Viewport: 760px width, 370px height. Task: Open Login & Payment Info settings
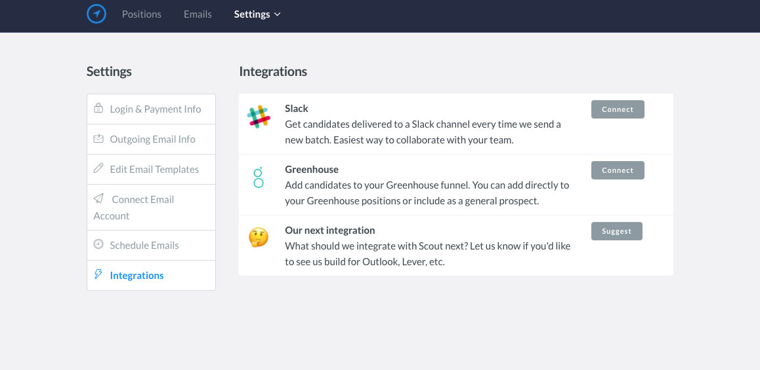click(x=151, y=109)
